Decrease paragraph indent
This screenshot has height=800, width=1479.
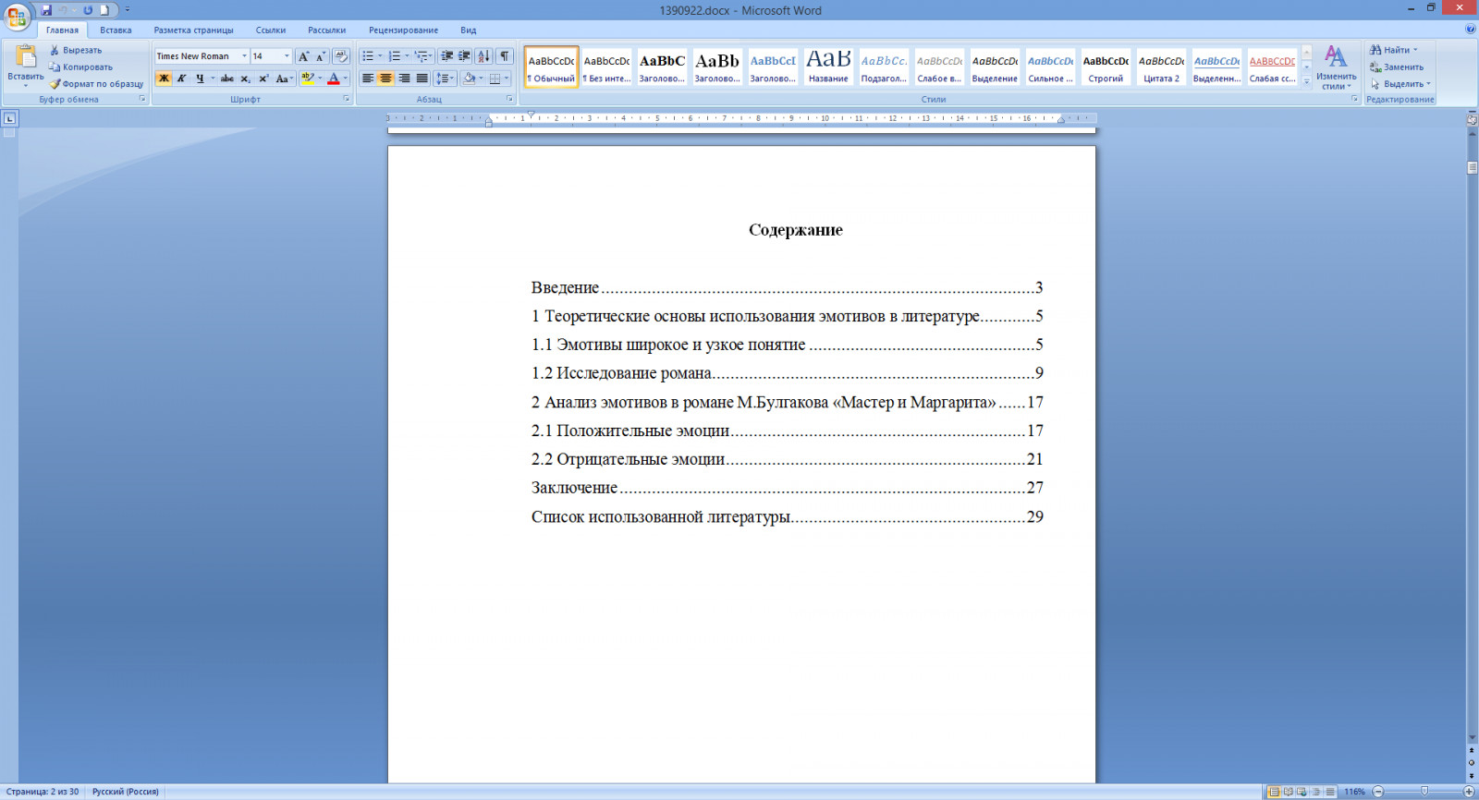[446, 56]
